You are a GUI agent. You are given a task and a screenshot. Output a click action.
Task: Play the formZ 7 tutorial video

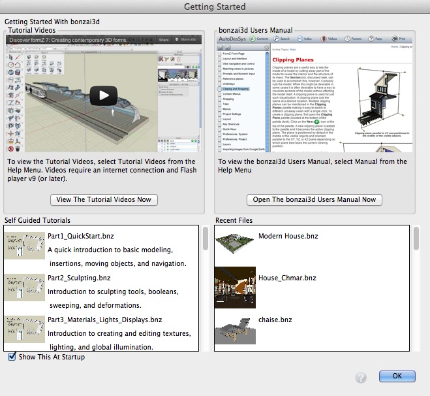click(x=104, y=95)
